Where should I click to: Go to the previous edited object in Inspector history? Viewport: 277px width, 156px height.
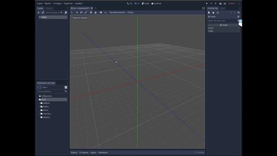(x=231, y=13)
